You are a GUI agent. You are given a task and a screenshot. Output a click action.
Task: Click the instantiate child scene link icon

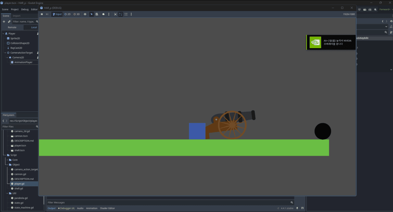(x=9, y=22)
